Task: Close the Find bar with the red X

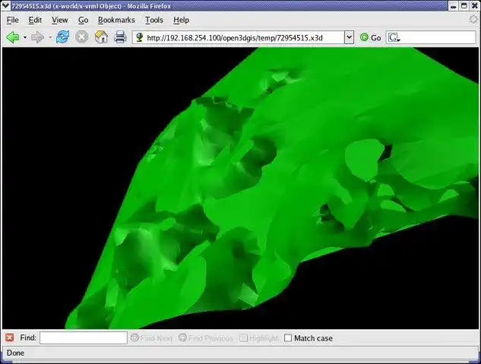Action: pos(10,337)
